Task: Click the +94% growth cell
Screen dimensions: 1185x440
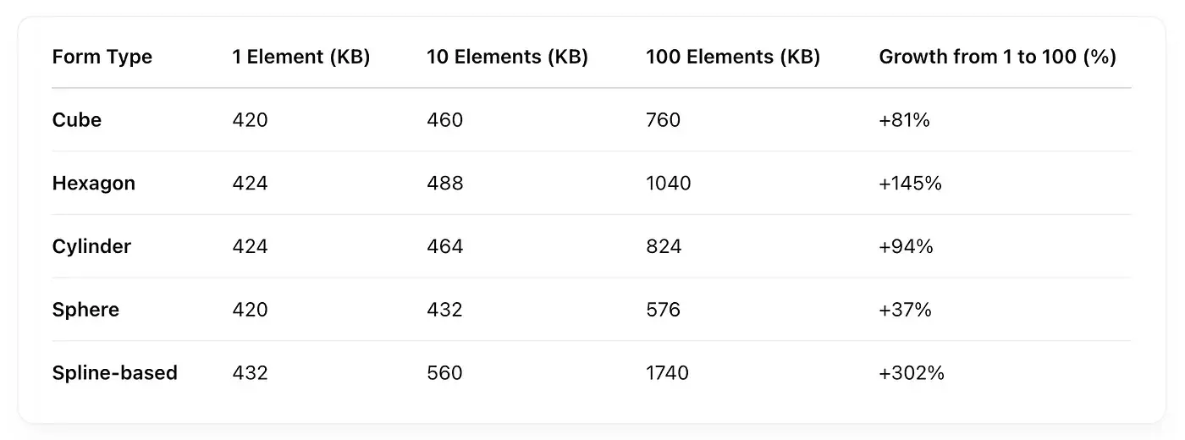Action: click(x=906, y=246)
